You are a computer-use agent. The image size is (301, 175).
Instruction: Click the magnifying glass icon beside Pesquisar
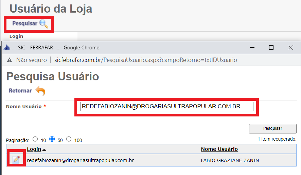[44, 24]
